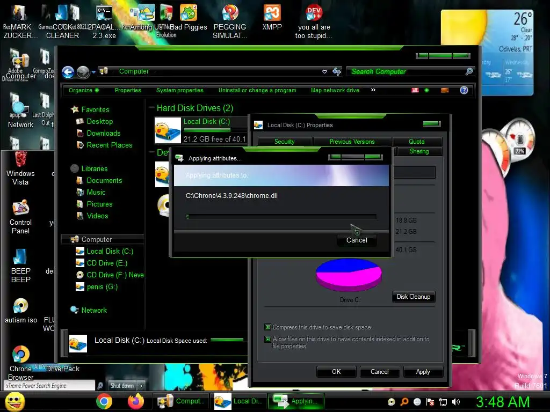Viewport: 550px width, 412px height.
Task: Click the attributes progress bar
Action: [281, 217]
